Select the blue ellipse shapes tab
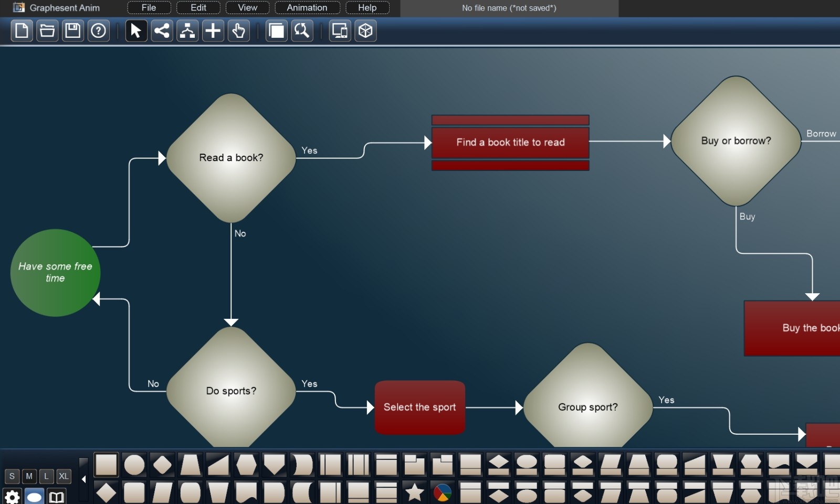The height and width of the screenshot is (504, 840). click(x=35, y=497)
